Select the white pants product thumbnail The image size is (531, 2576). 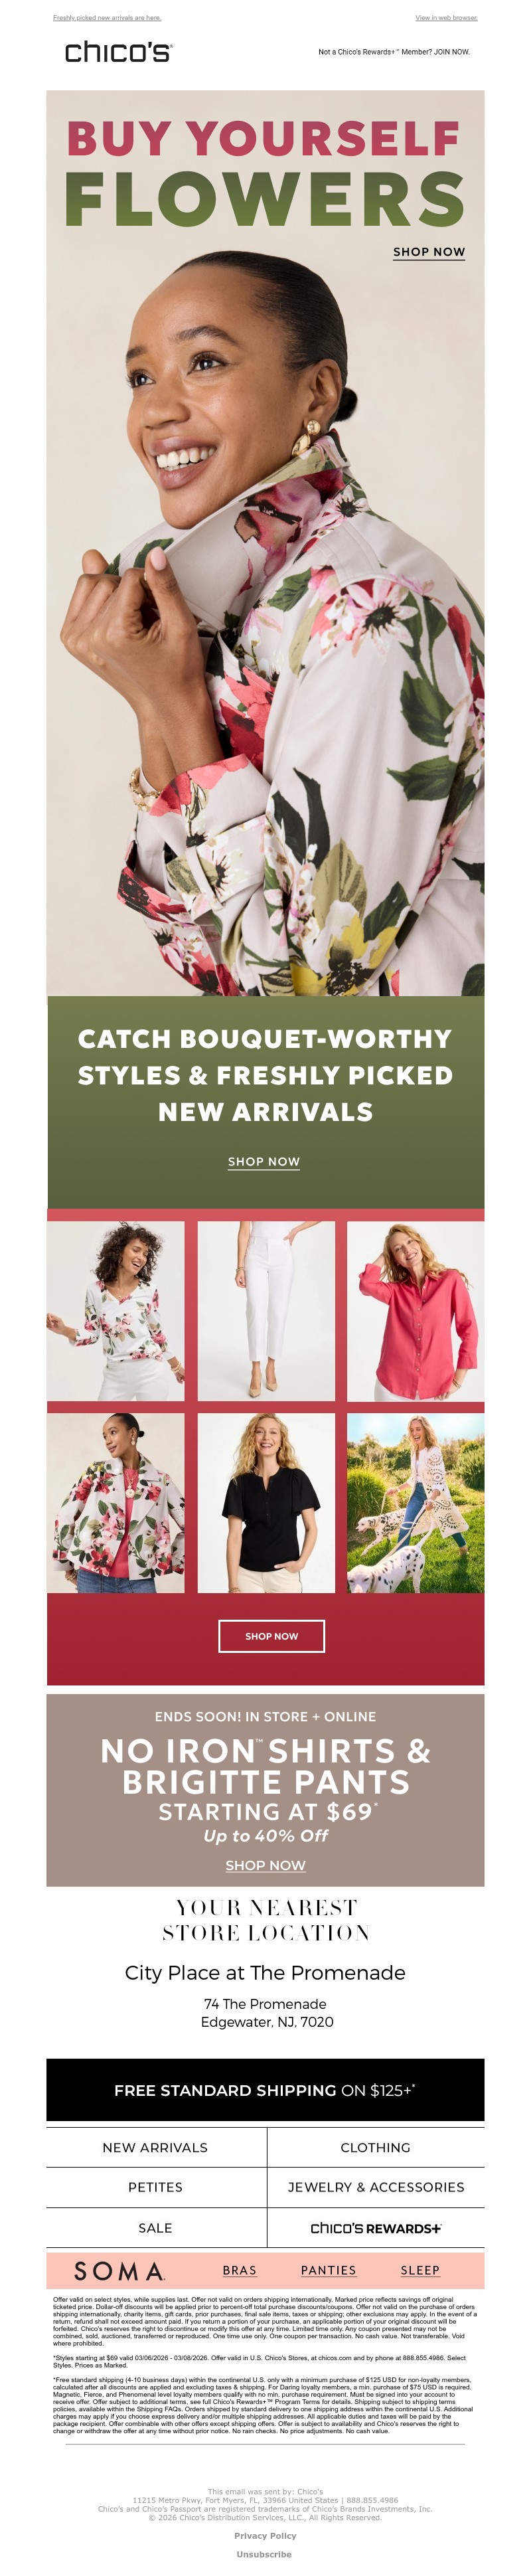pyautogui.click(x=266, y=1311)
